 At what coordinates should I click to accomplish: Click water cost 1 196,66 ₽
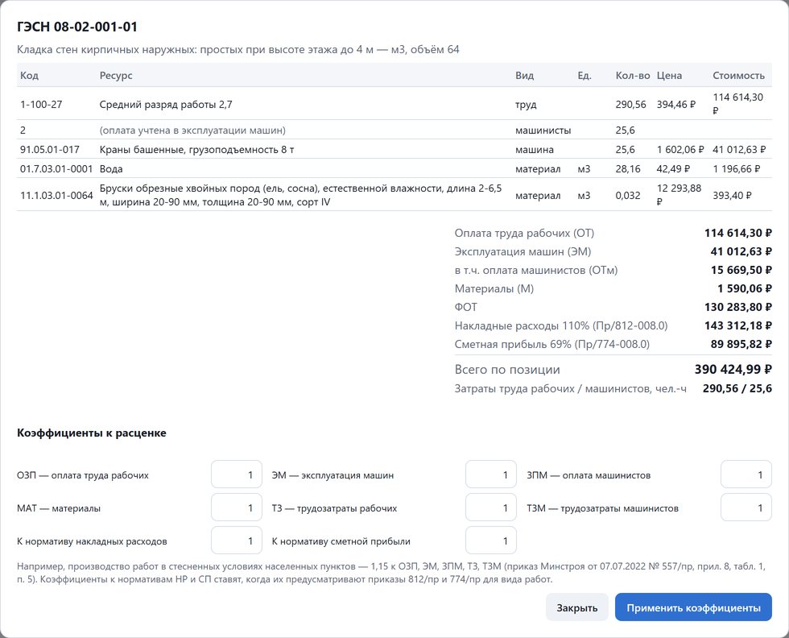pos(736,168)
